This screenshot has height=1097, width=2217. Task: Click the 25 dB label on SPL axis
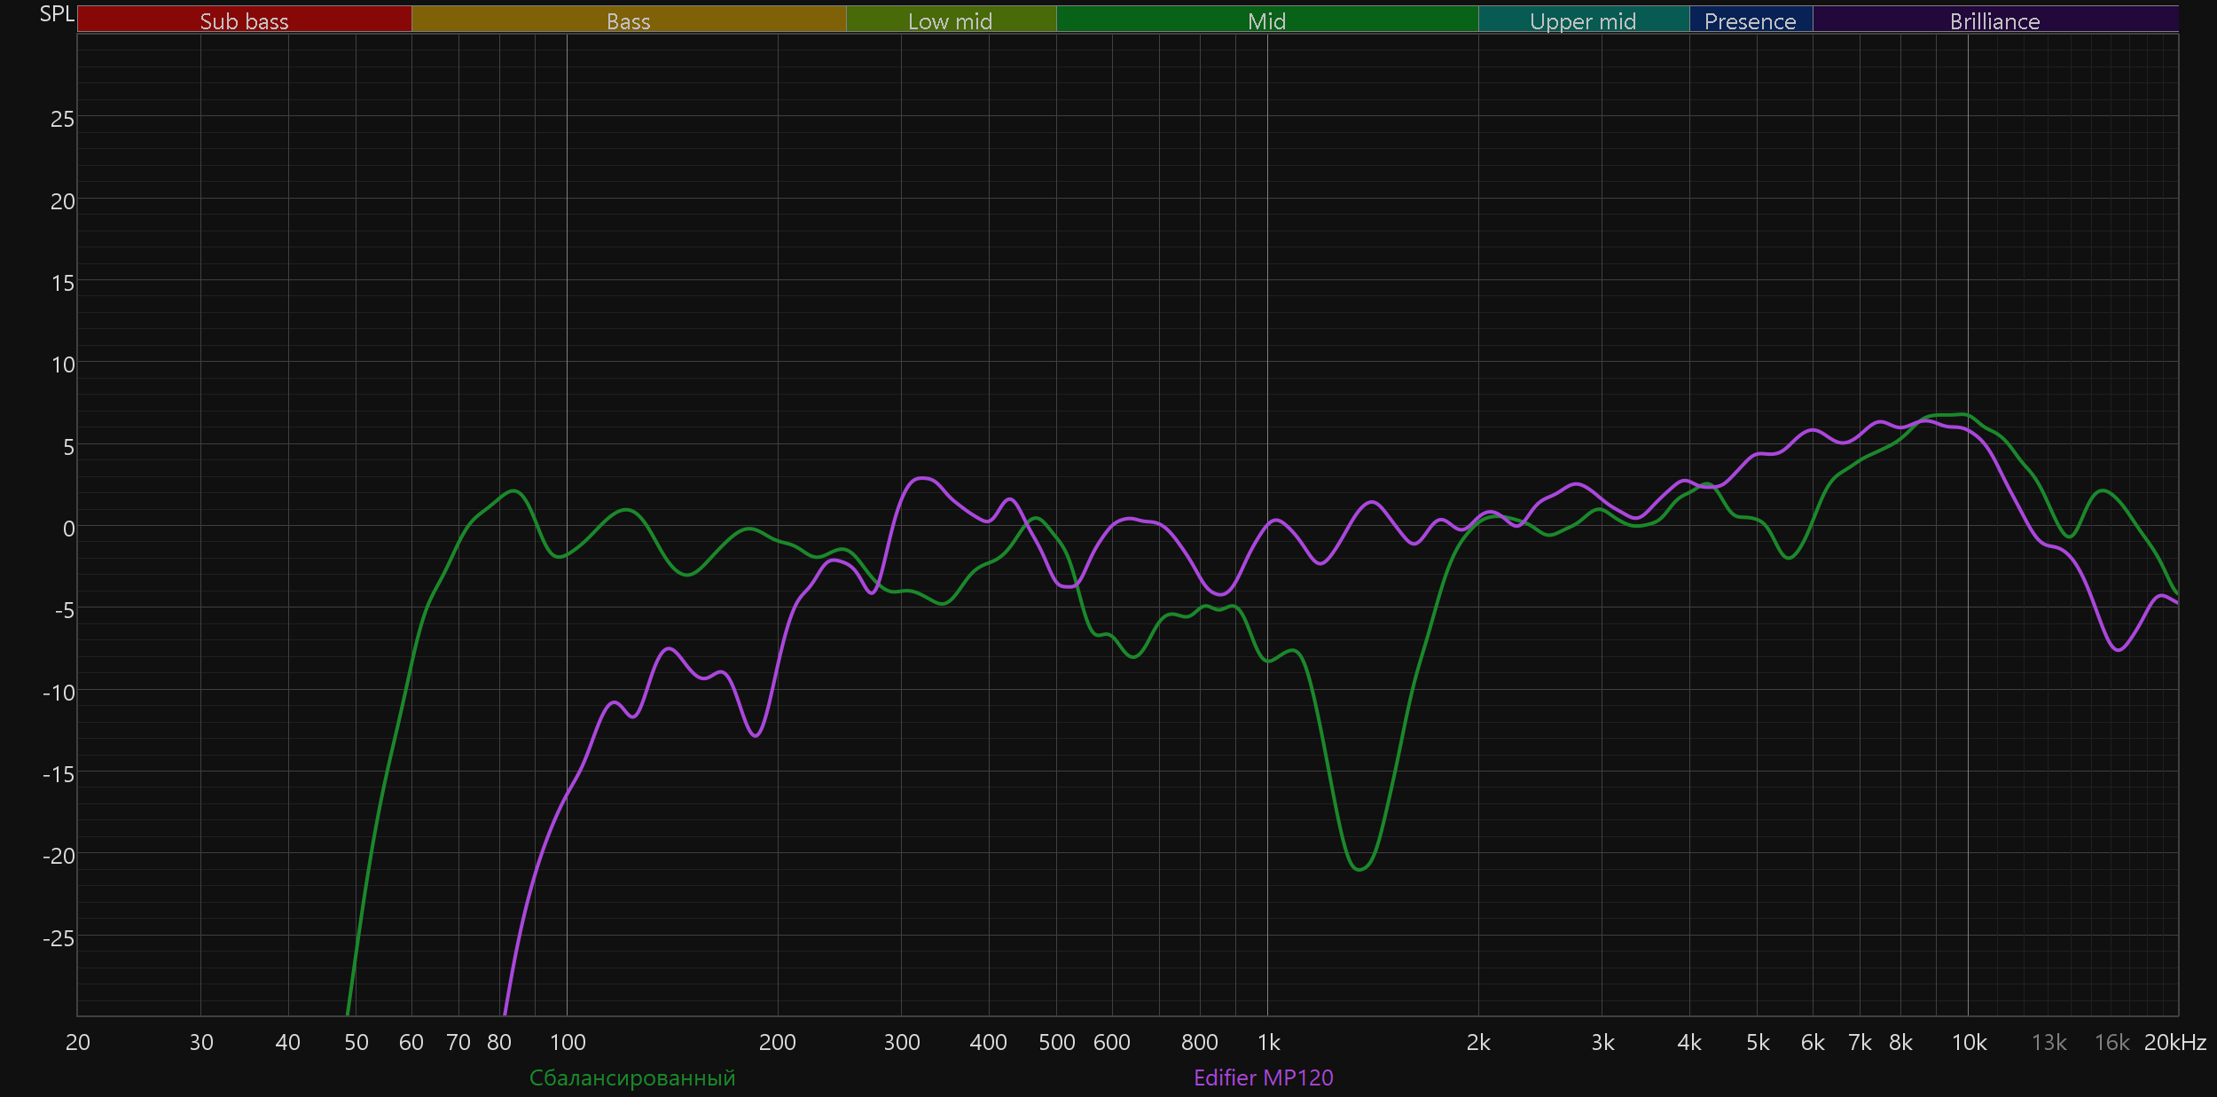pyautogui.click(x=62, y=119)
